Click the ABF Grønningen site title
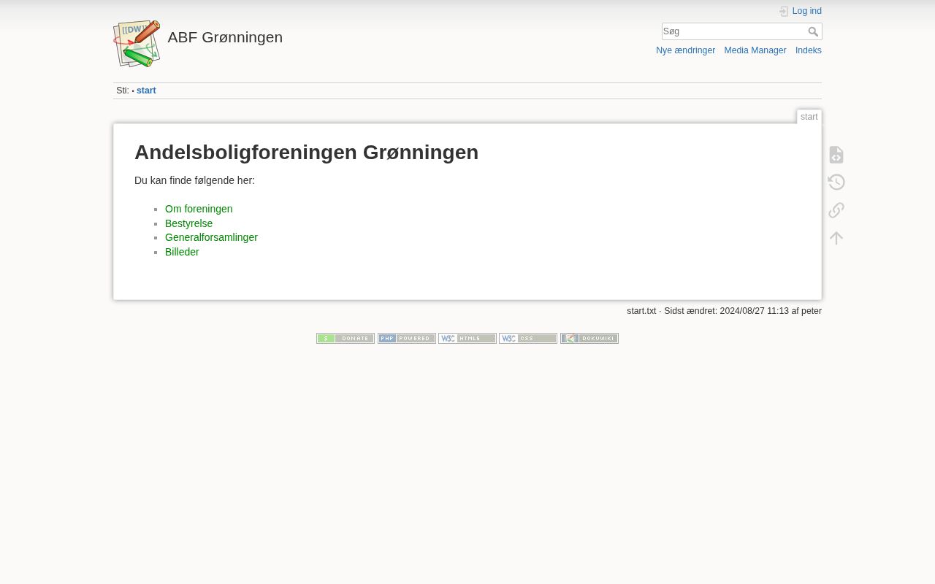 [225, 37]
